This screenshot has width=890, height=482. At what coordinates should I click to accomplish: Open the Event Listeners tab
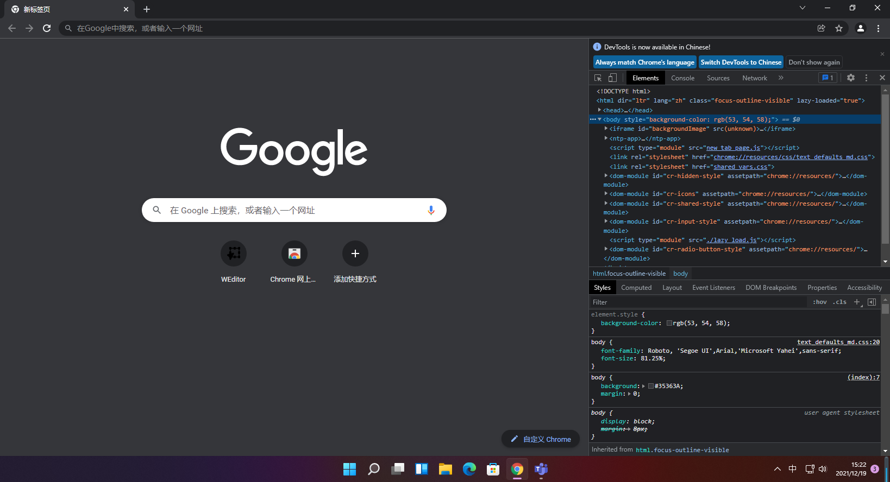(x=713, y=288)
